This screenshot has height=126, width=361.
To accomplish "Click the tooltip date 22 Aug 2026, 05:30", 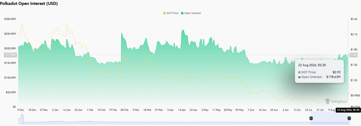I will (312, 66).
